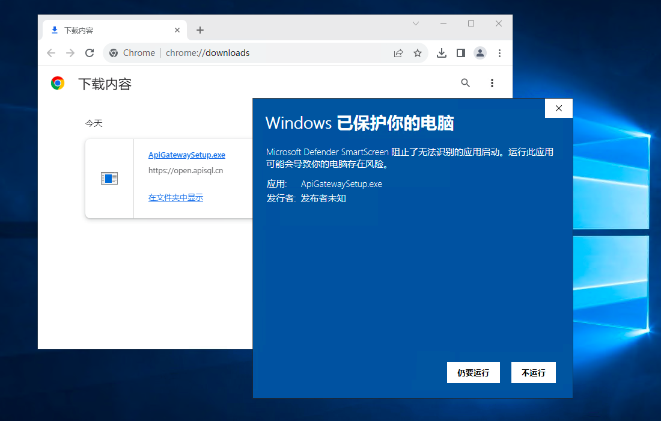Click the Chrome logo beside 下载内容 heading
The height and width of the screenshot is (421, 661).
point(58,82)
